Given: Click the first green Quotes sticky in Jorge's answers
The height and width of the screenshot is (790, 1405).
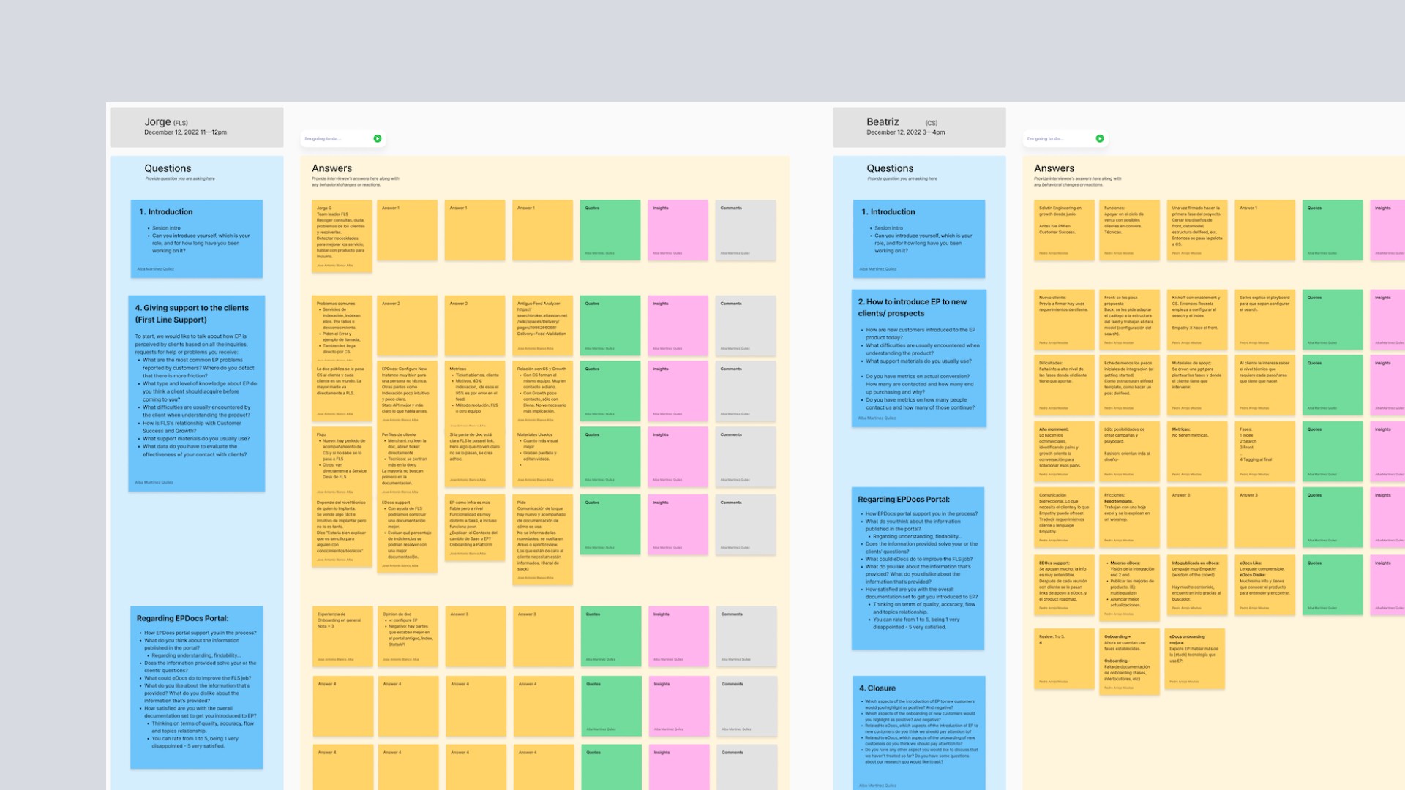Looking at the screenshot, I should [x=610, y=230].
